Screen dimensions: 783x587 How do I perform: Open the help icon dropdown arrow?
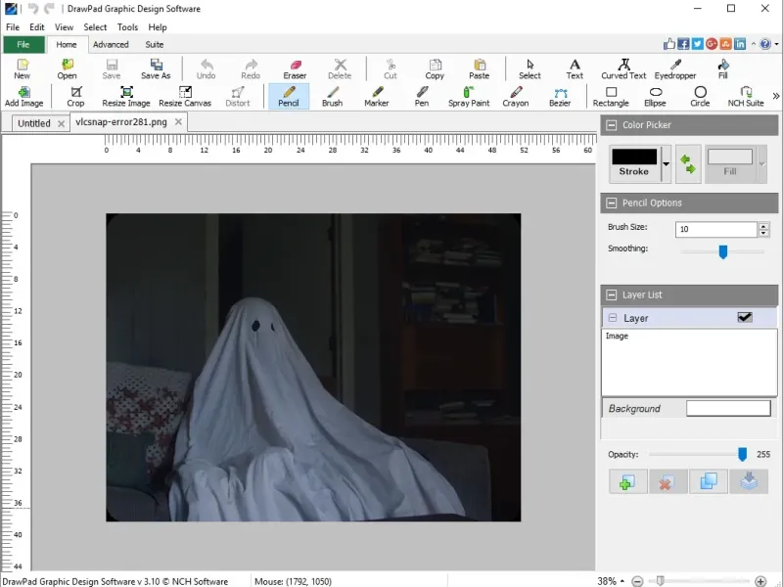click(x=776, y=44)
